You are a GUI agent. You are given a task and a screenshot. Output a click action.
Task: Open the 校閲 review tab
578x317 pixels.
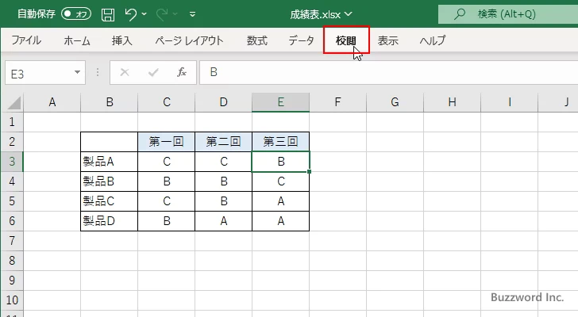(x=346, y=40)
